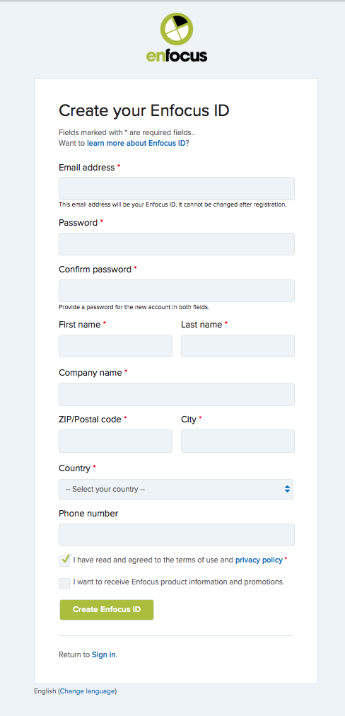Focus the First name field
345x716 pixels.
(115, 346)
